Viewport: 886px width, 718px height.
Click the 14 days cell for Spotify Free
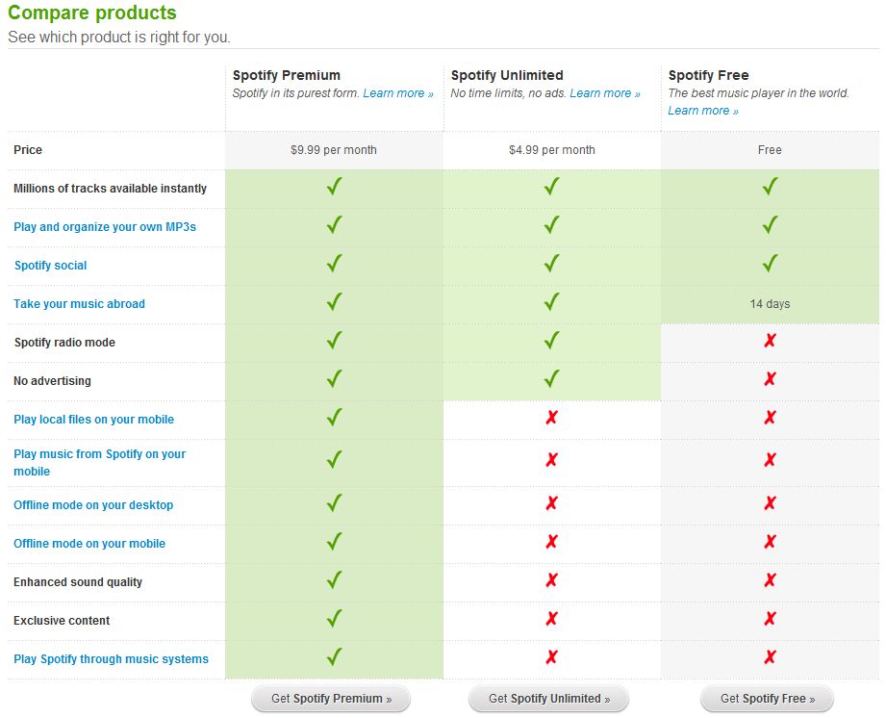click(770, 304)
